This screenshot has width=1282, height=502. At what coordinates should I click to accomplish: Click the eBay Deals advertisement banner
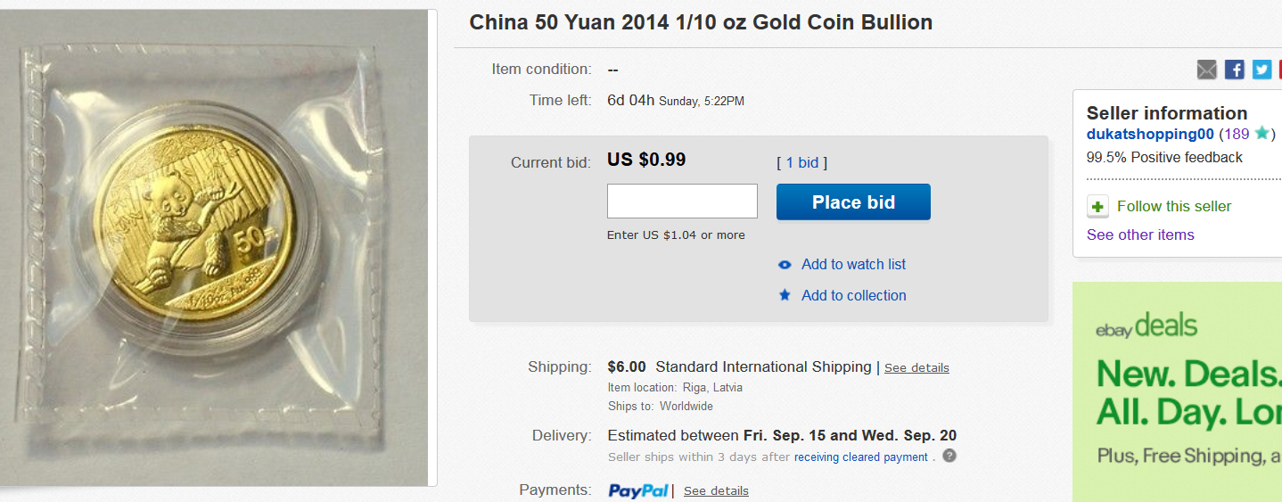pos(1177,392)
